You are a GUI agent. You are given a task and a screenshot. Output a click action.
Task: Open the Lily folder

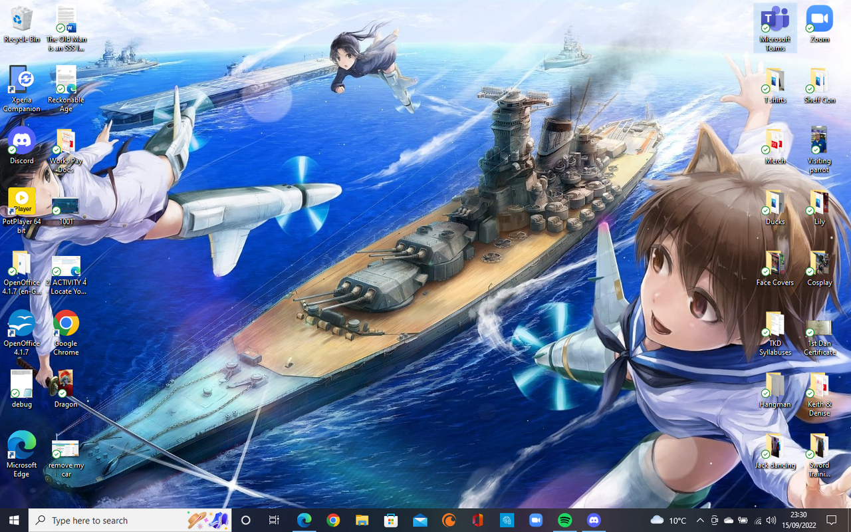tap(820, 207)
